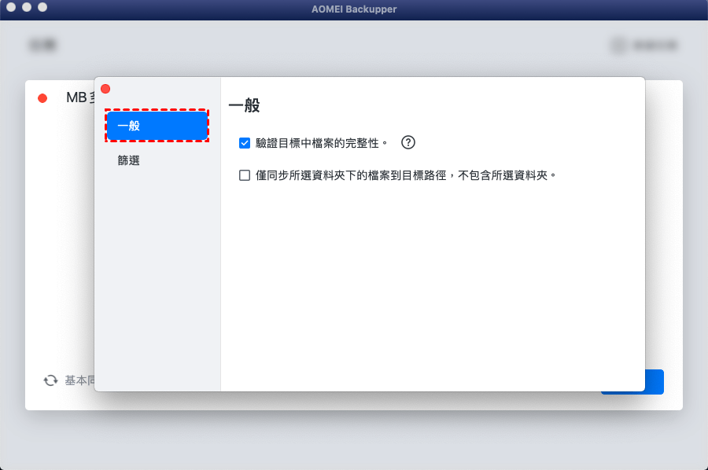Click the basic sync arrows icon
Screen dimensions: 708x470
(50, 380)
